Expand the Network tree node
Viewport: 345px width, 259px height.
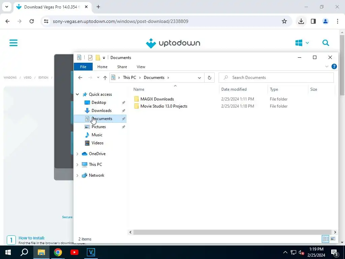pos(77,175)
